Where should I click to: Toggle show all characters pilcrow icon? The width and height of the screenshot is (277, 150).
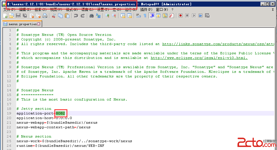point(145,16)
